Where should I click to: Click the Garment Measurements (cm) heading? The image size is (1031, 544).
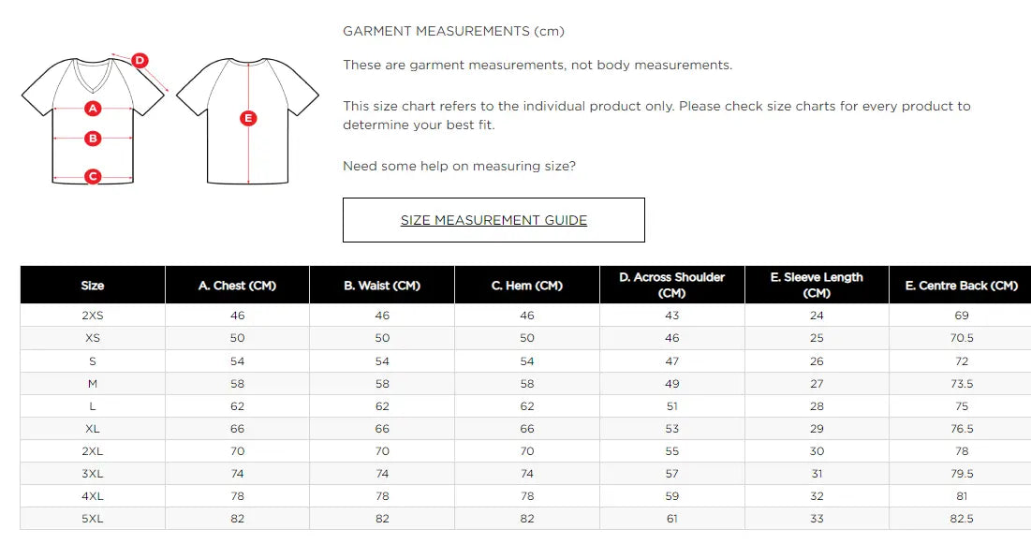point(453,31)
